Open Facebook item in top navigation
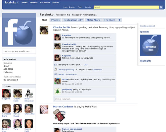The image size is (166, 132). coord(45,3)
